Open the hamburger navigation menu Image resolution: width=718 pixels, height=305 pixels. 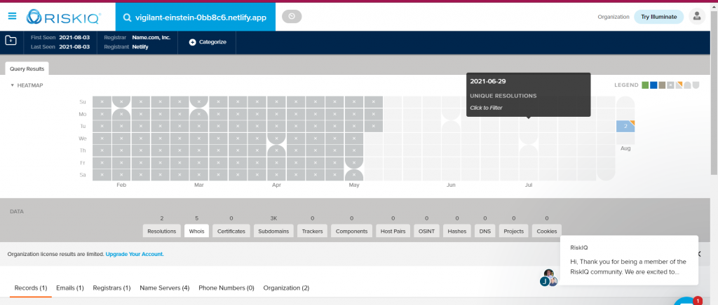click(13, 16)
